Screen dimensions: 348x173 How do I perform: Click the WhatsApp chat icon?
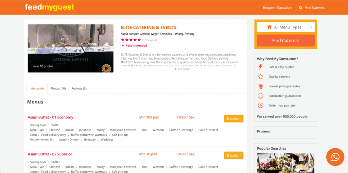coord(335,157)
